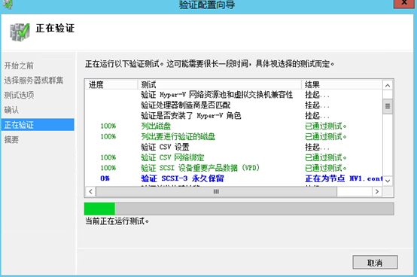This screenshot has width=417, height=277.
Task: Click the green validation progress bar
Action: pos(239,209)
